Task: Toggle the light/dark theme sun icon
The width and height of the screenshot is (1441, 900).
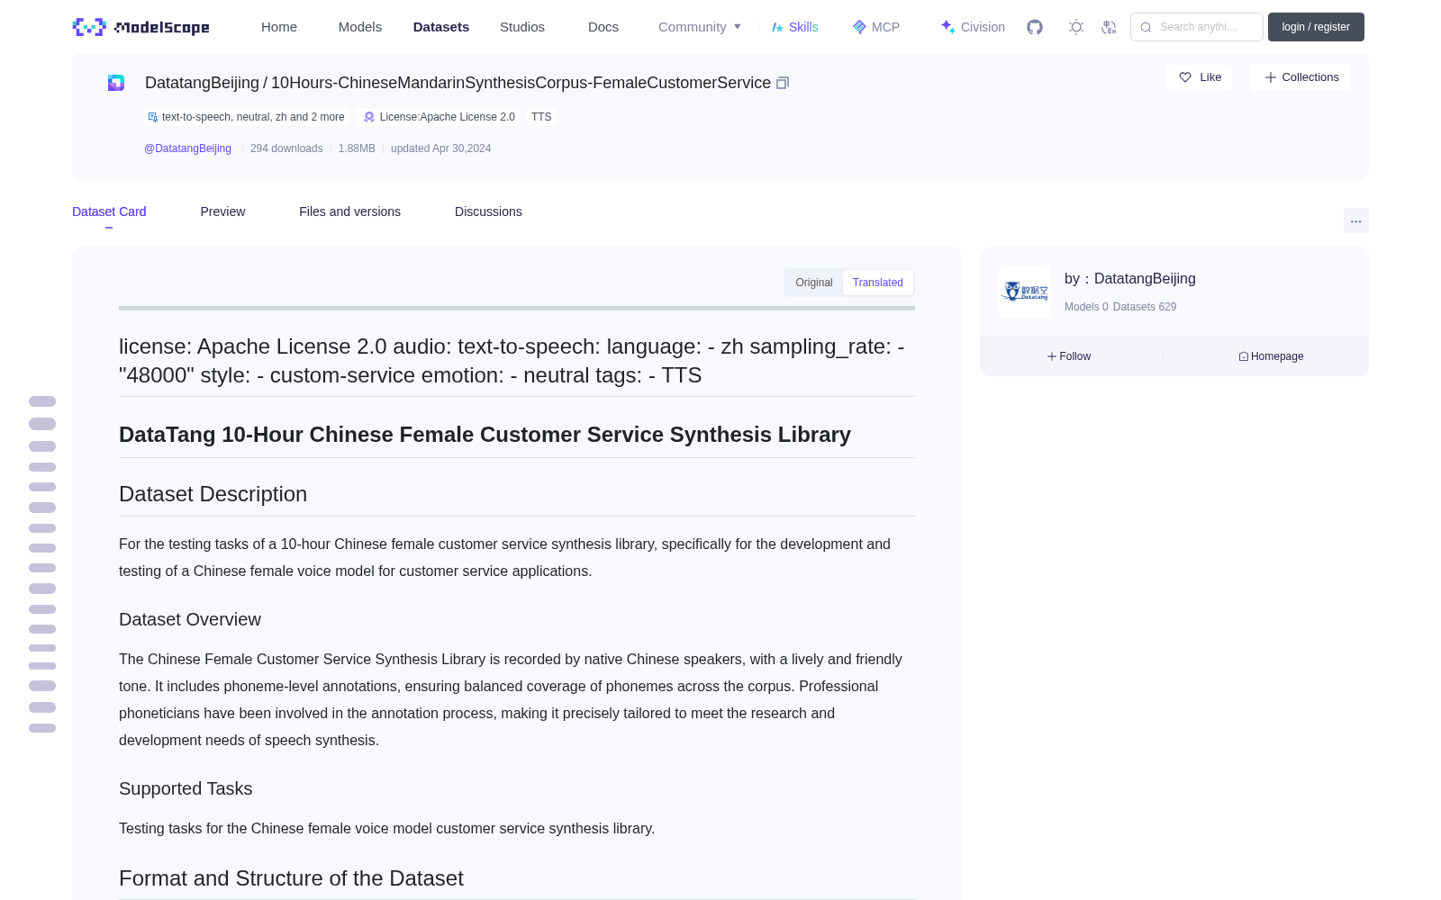Action: (1076, 27)
